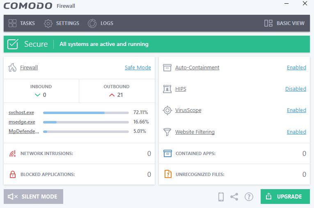The height and width of the screenshot is (208, 314).
Task: Open the Tasks menu
Action: [22, 23]
